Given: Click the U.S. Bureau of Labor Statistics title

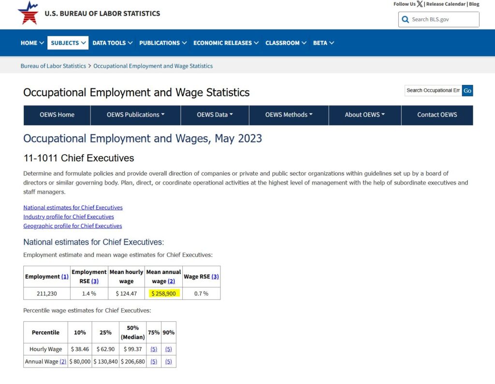Looking at the screenshot, I should [x=102, y=14].
